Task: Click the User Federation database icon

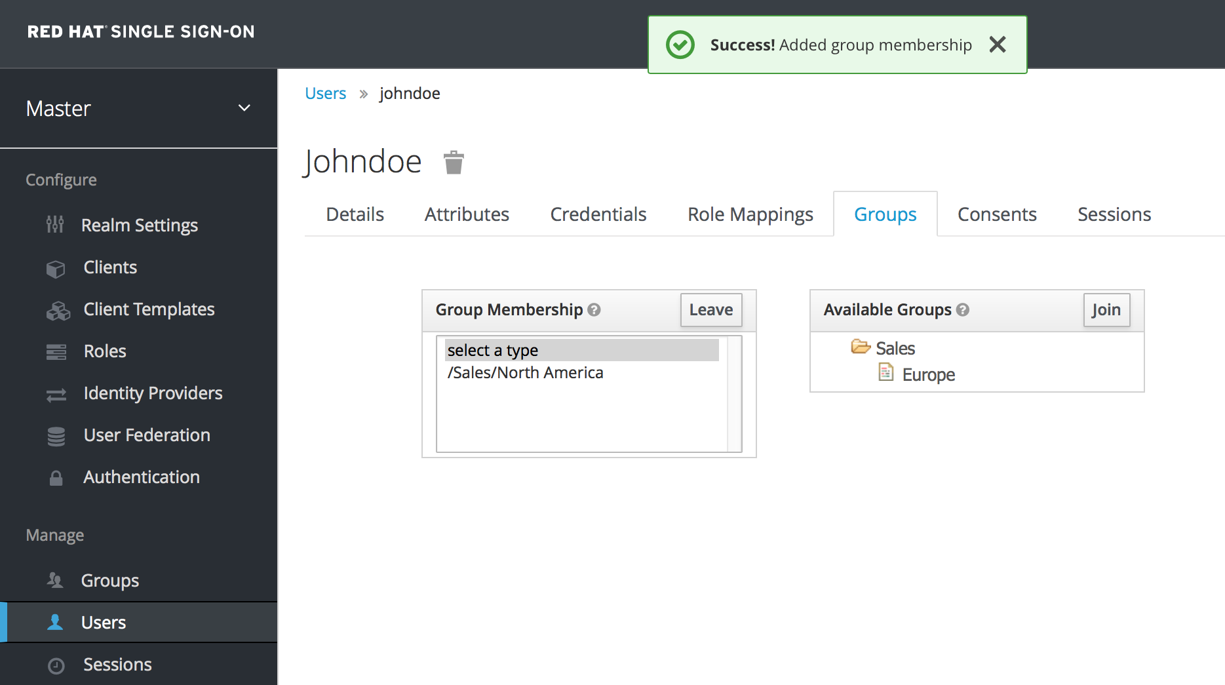Action: pyautogui.click(x=56, y=436)
